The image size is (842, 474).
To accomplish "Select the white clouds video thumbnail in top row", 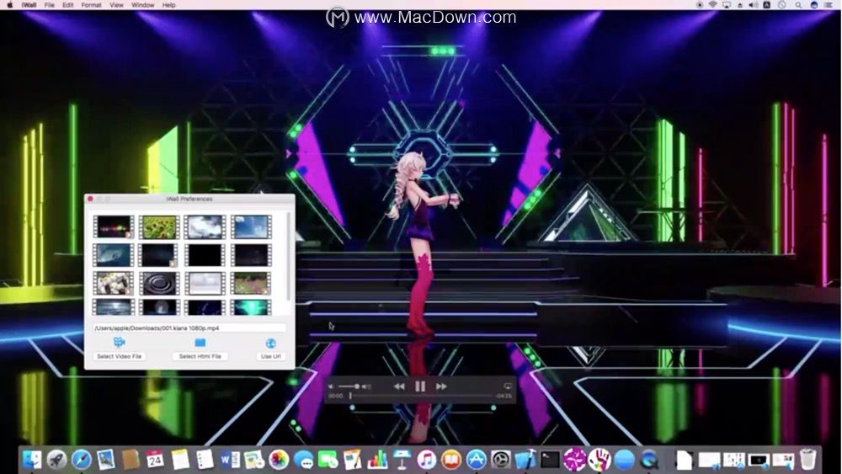I will (x=205, y=227).
